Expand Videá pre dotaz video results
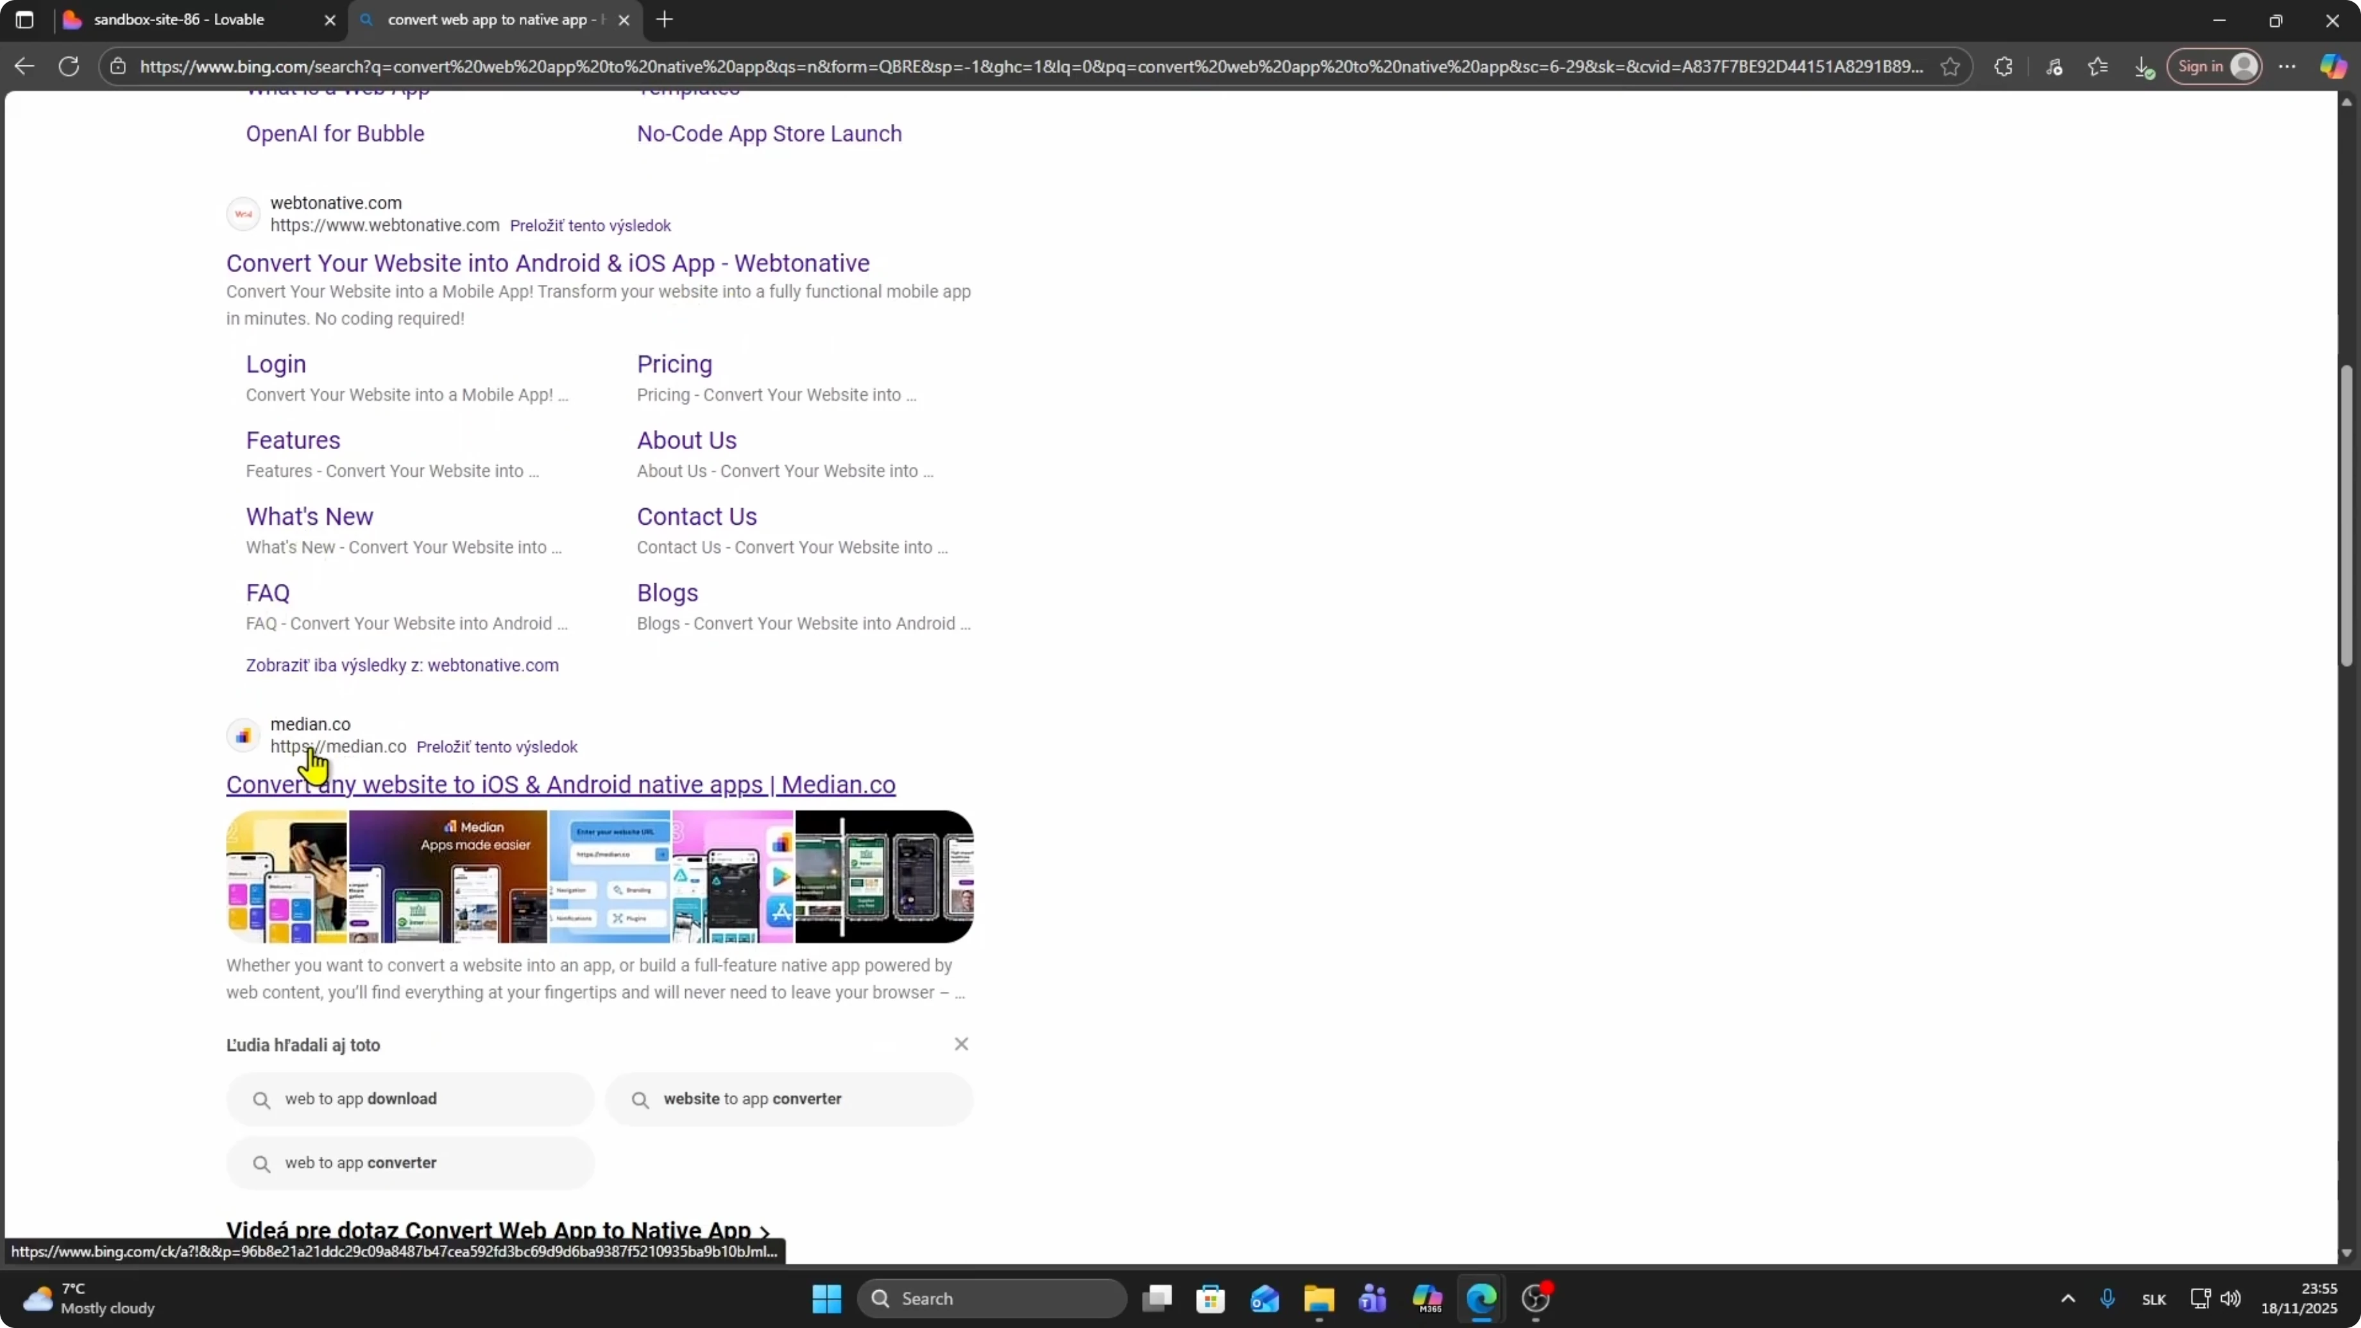 click(499, 1230)
